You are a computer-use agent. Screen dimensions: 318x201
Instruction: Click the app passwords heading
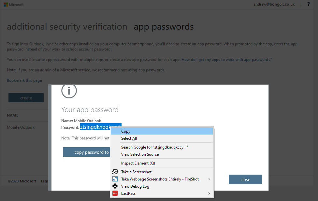click(x=164, y=27)
